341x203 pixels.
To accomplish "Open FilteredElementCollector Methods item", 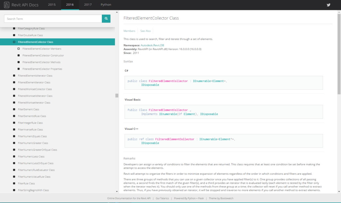I will [41, 62].
